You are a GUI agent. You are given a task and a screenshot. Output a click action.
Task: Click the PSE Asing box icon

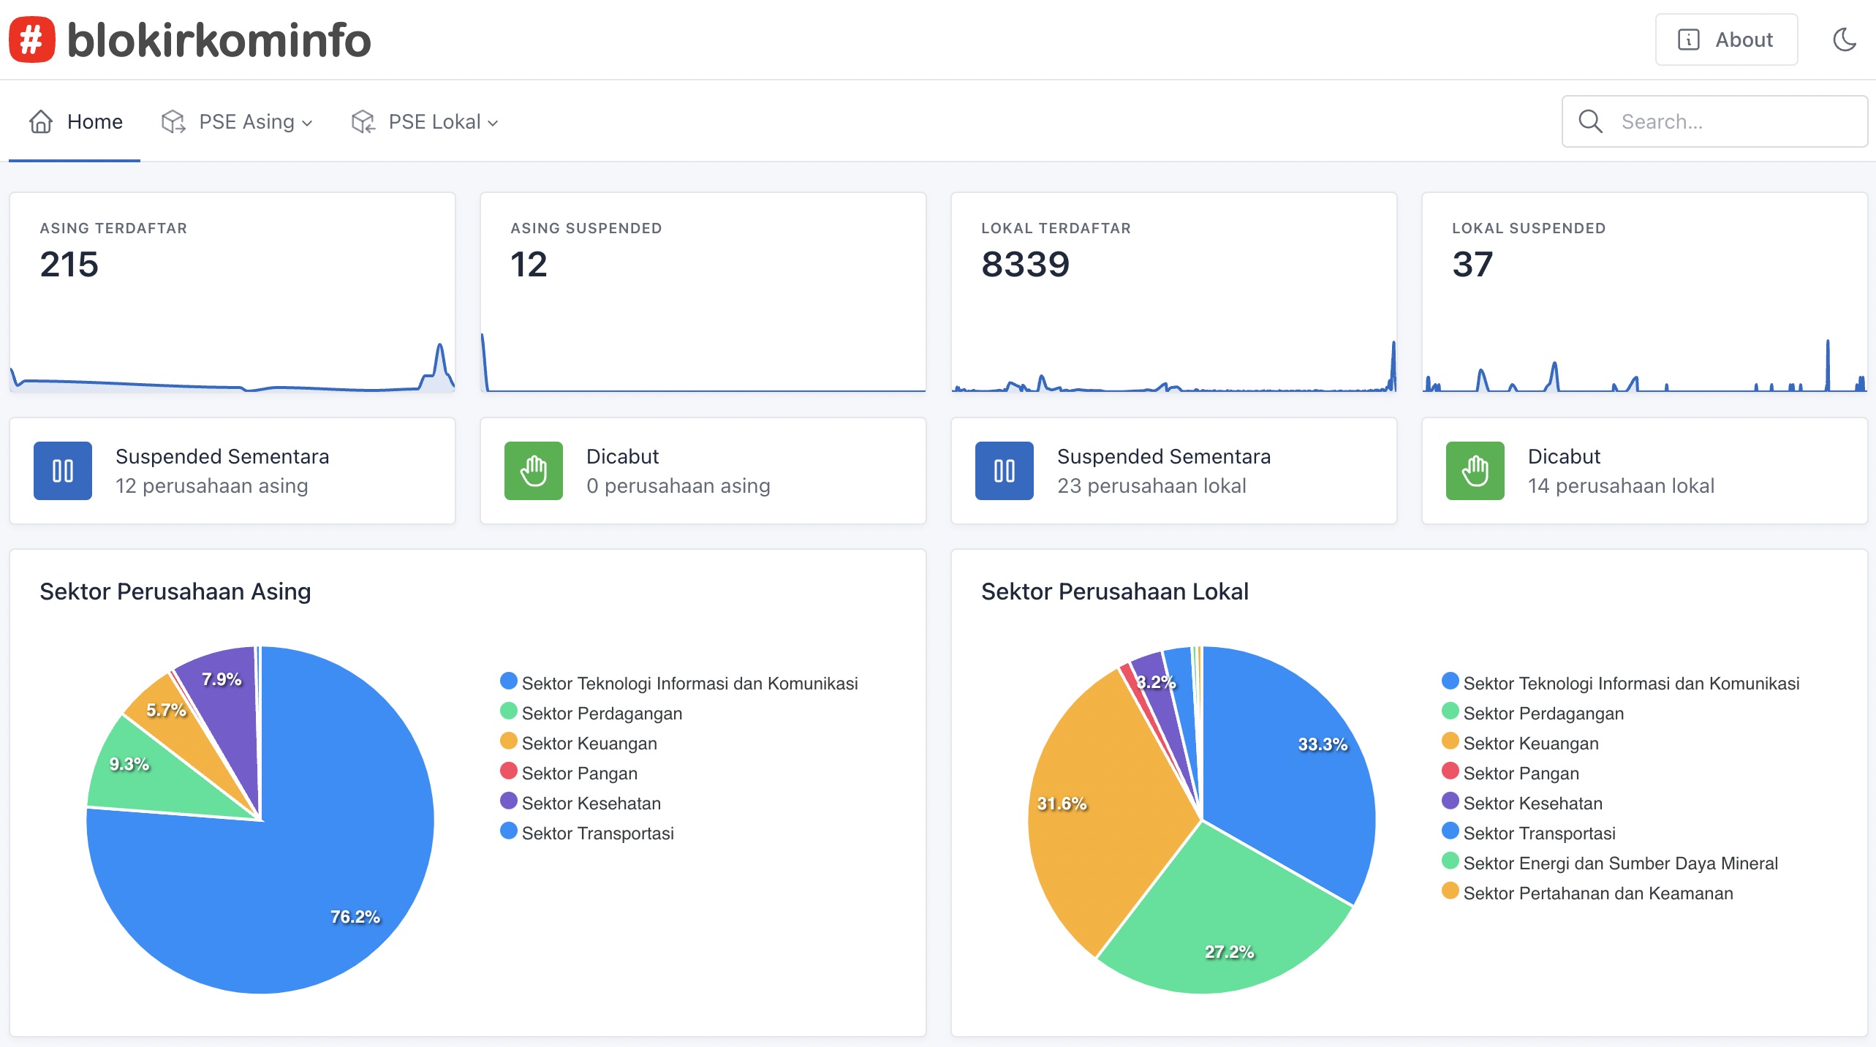tap(173, 121)
